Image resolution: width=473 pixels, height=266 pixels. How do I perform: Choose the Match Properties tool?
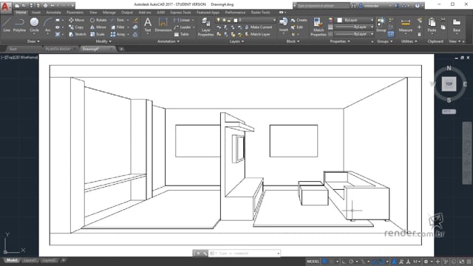[319, 27]
